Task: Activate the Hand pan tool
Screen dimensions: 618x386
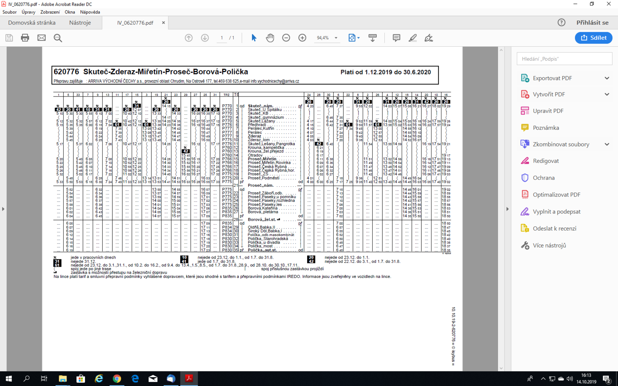Action: click(x=270, y=38)
